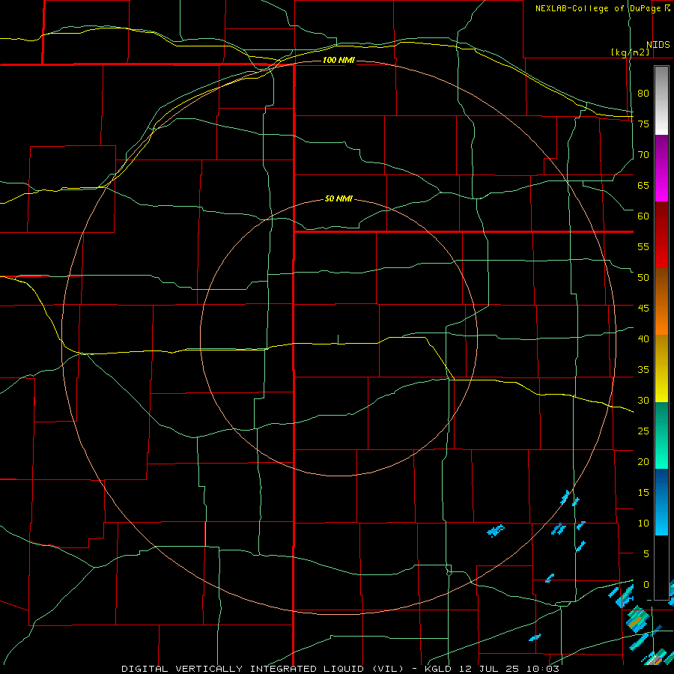Select the yellow segment of the color bar
Viewport: 674px width, 674px height.
click(661, 368)
